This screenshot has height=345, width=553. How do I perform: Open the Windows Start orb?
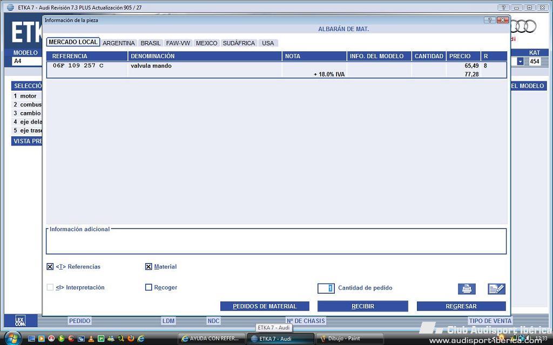coord(13,338)
